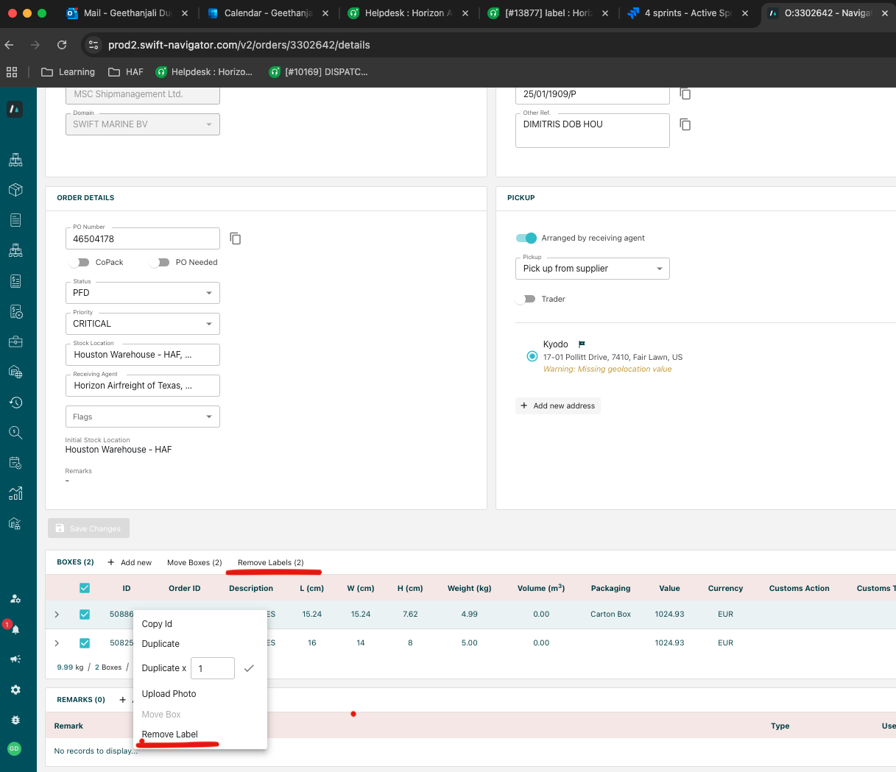Click the Weight (kg) column header
The width and height of the screenshot is (896, 772).
[x=469, y=588]
